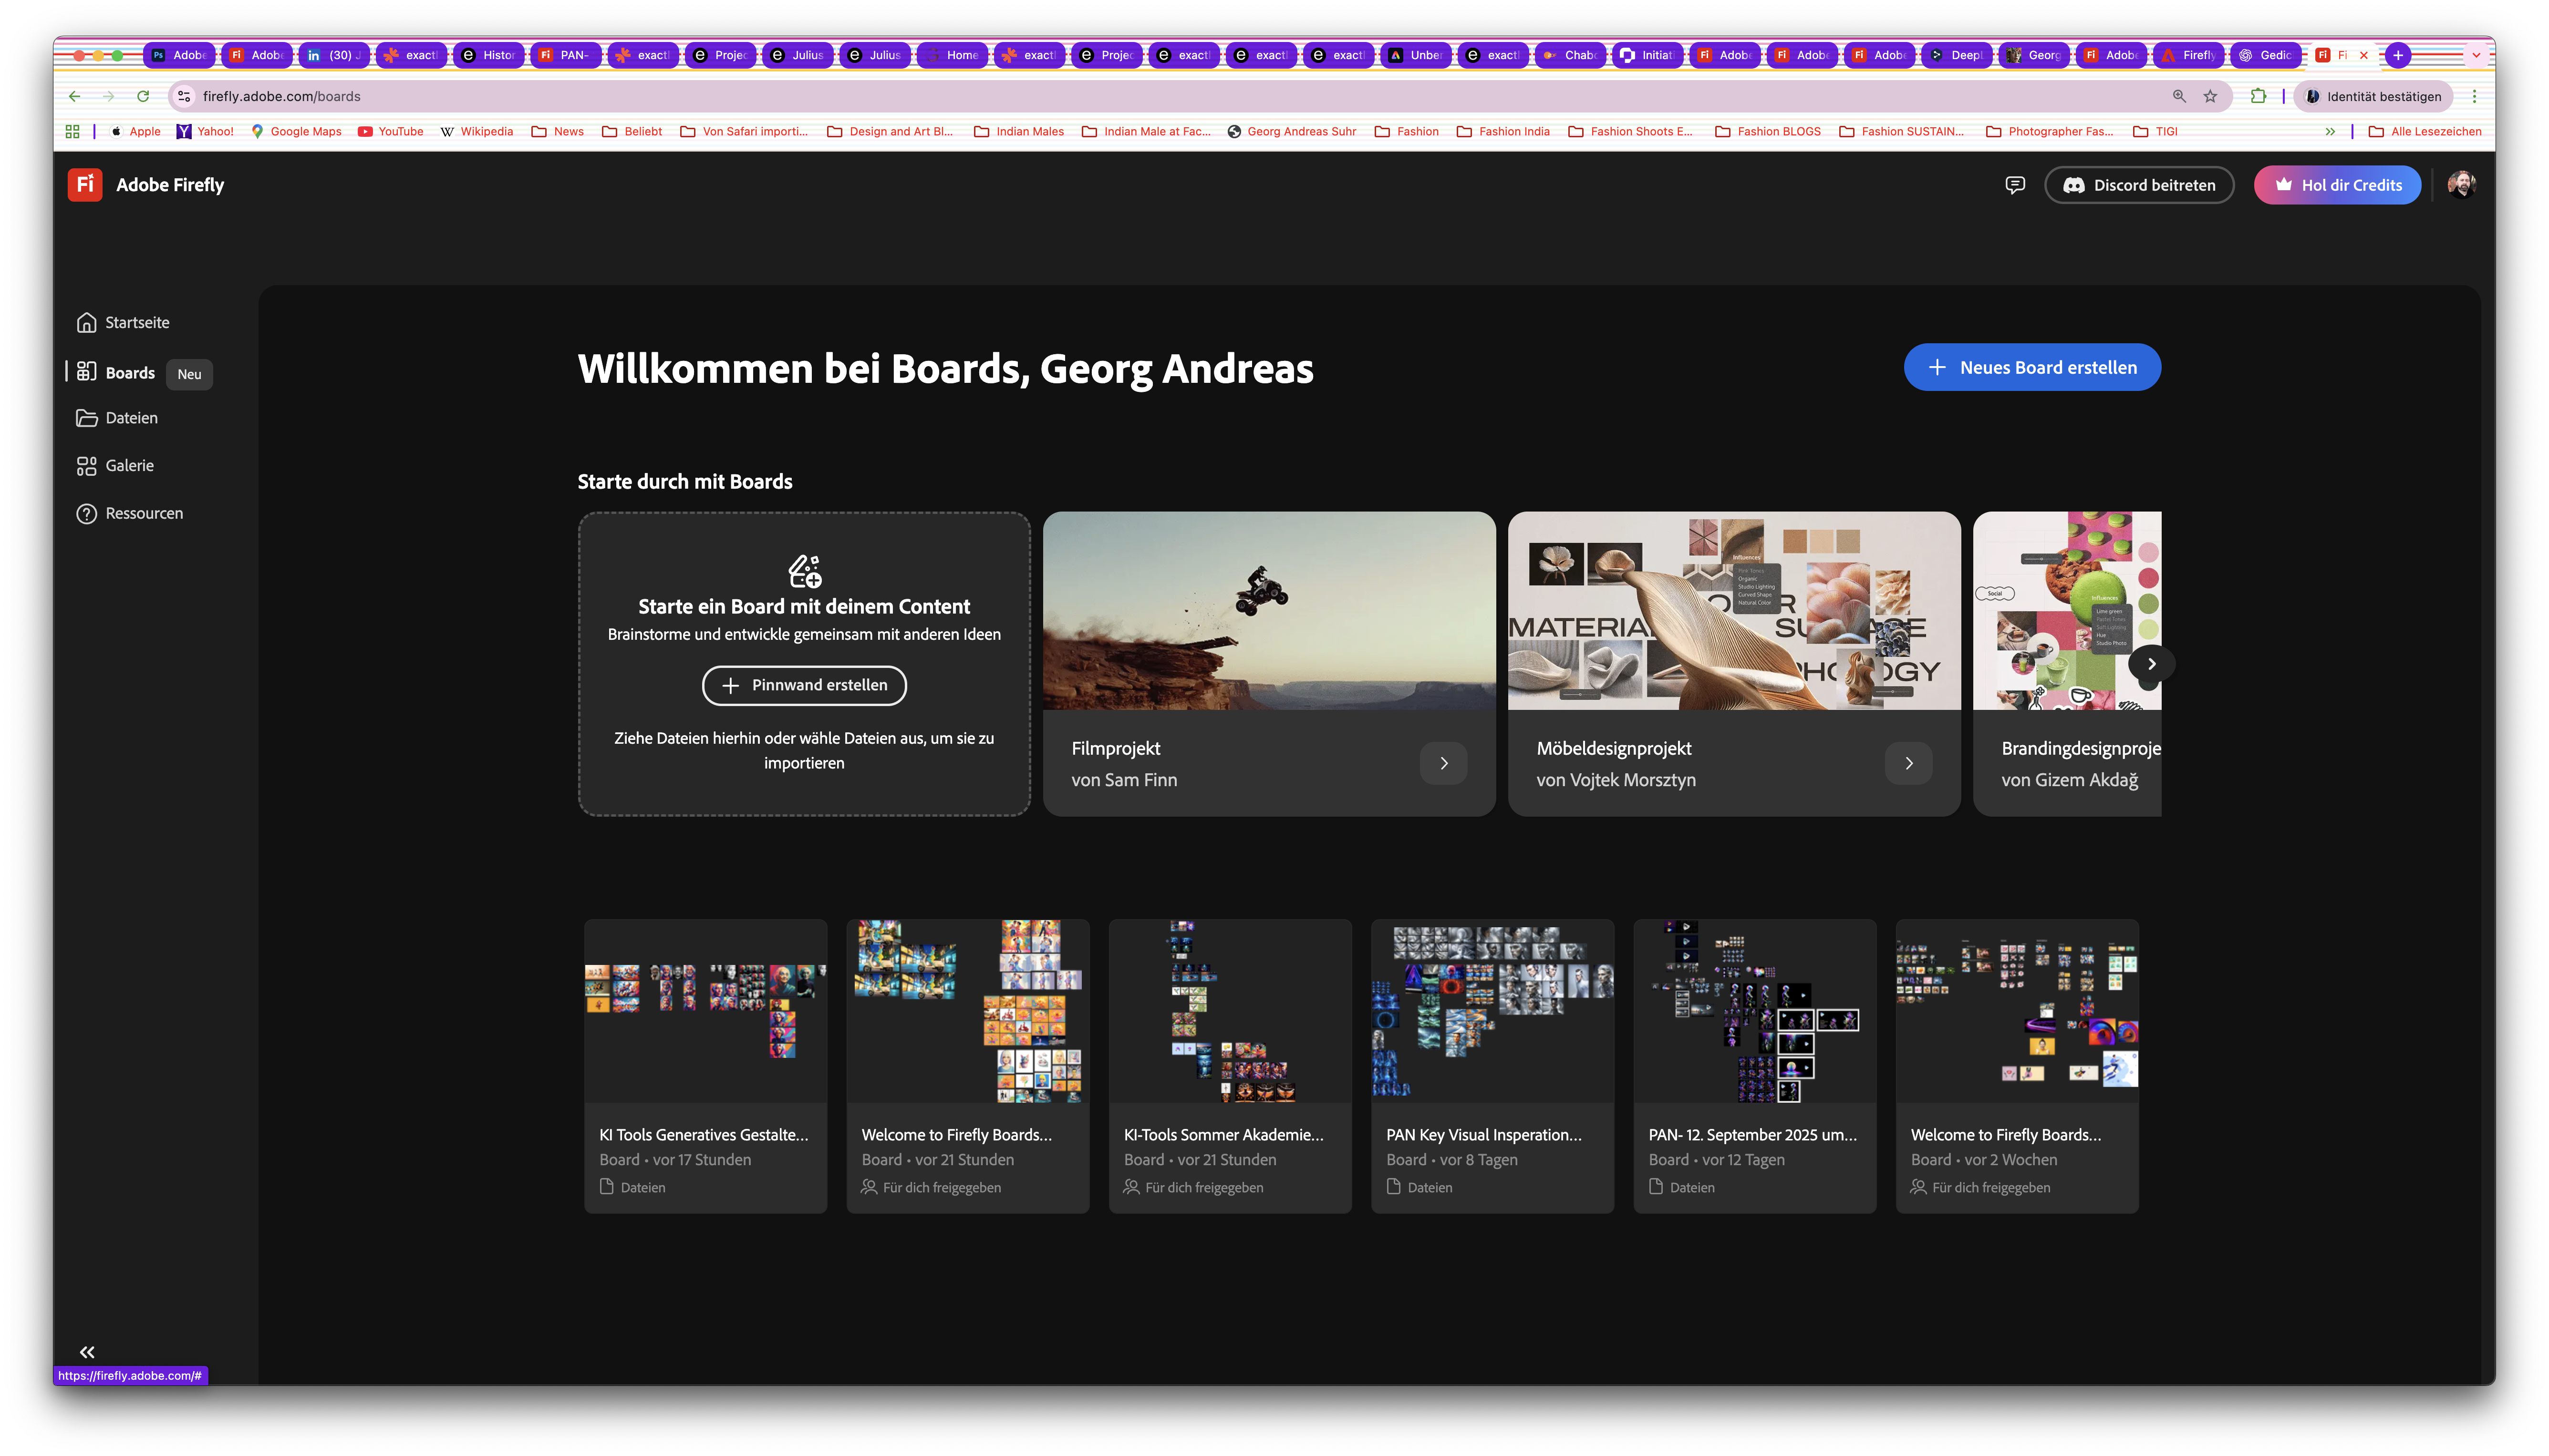Click the Discord beitreten button
Screen dimensions: 2549x1456
click(2139, 185)
